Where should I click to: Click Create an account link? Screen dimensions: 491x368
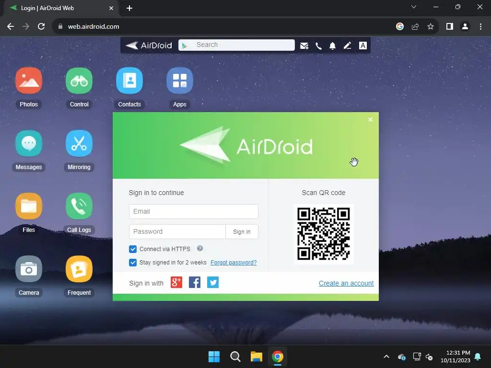[x=346, y=283]
